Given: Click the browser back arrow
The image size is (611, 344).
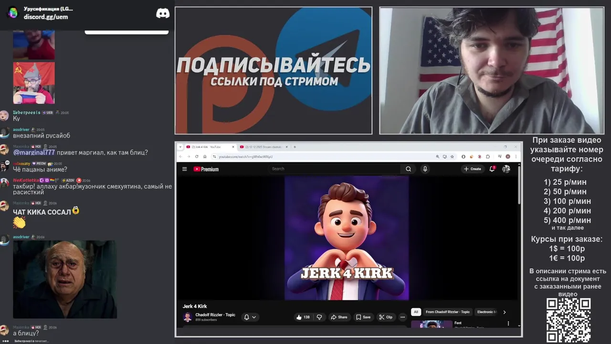Looking at the screenshot, I should 180,156.
